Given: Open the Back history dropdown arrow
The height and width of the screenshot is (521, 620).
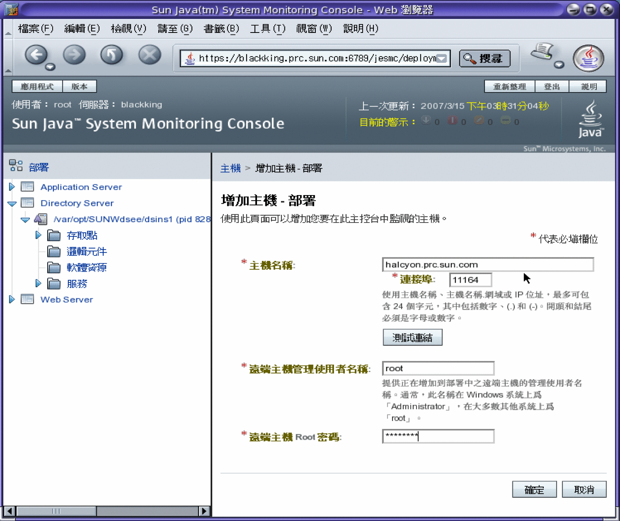Looking at the screenshot, I should (x=50, y=67).
